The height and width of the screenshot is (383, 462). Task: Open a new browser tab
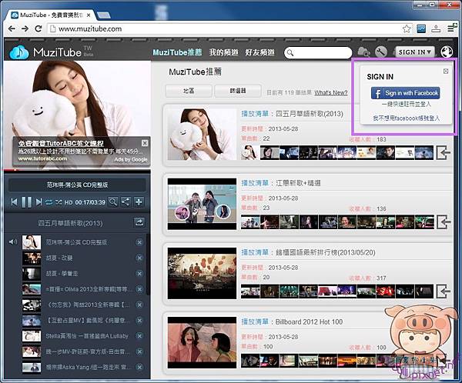104,15
